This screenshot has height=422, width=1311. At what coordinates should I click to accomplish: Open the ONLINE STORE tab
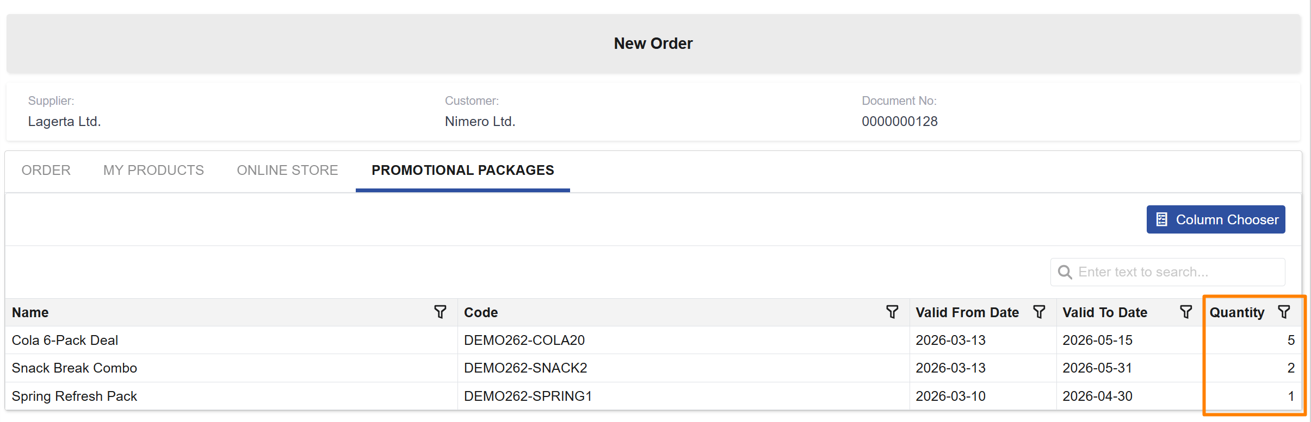click(x=287, y=171)
